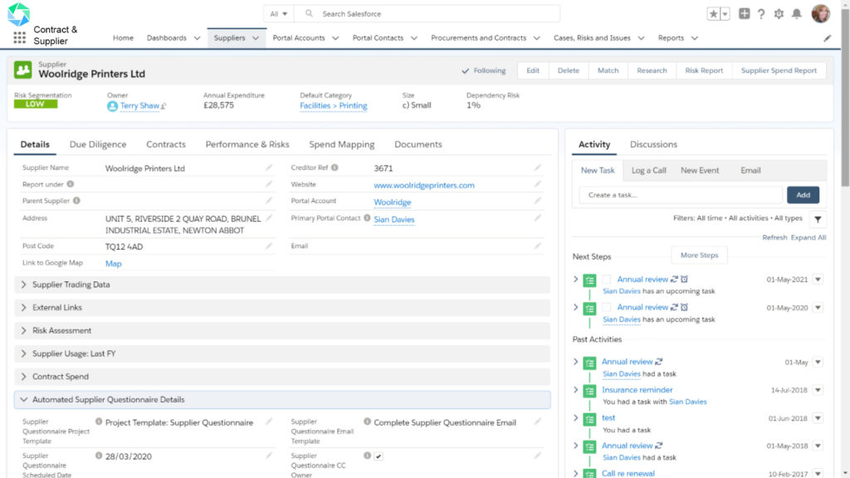This screenshot has width=850, height=478.
Task: Open the Supplier Spend Report
Action: pos(779,71)
